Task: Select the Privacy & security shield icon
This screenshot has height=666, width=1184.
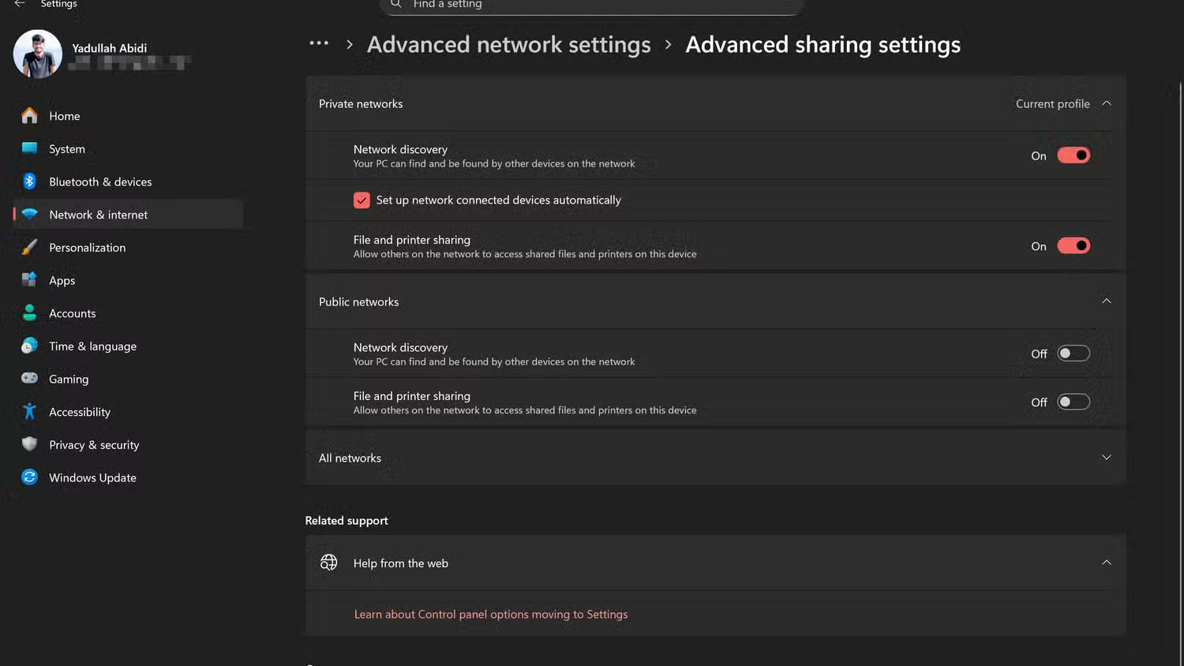Action: (x=29, y=444)
